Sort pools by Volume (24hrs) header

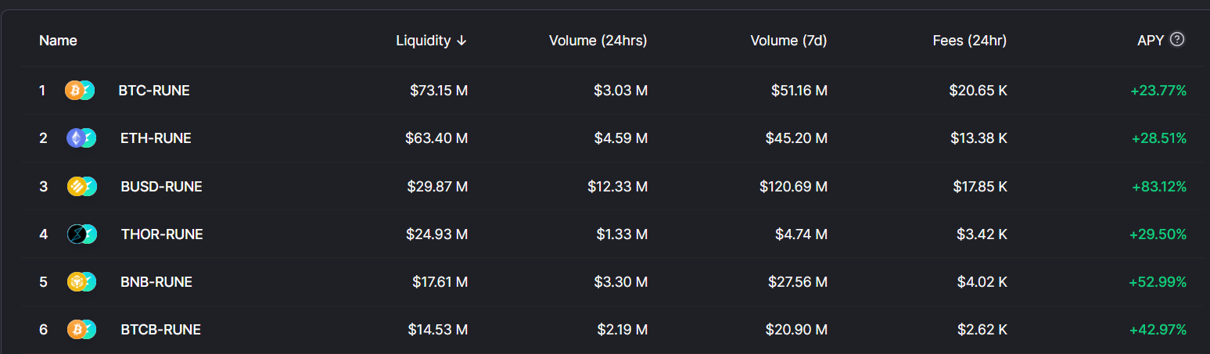click(x=598, y=41)
